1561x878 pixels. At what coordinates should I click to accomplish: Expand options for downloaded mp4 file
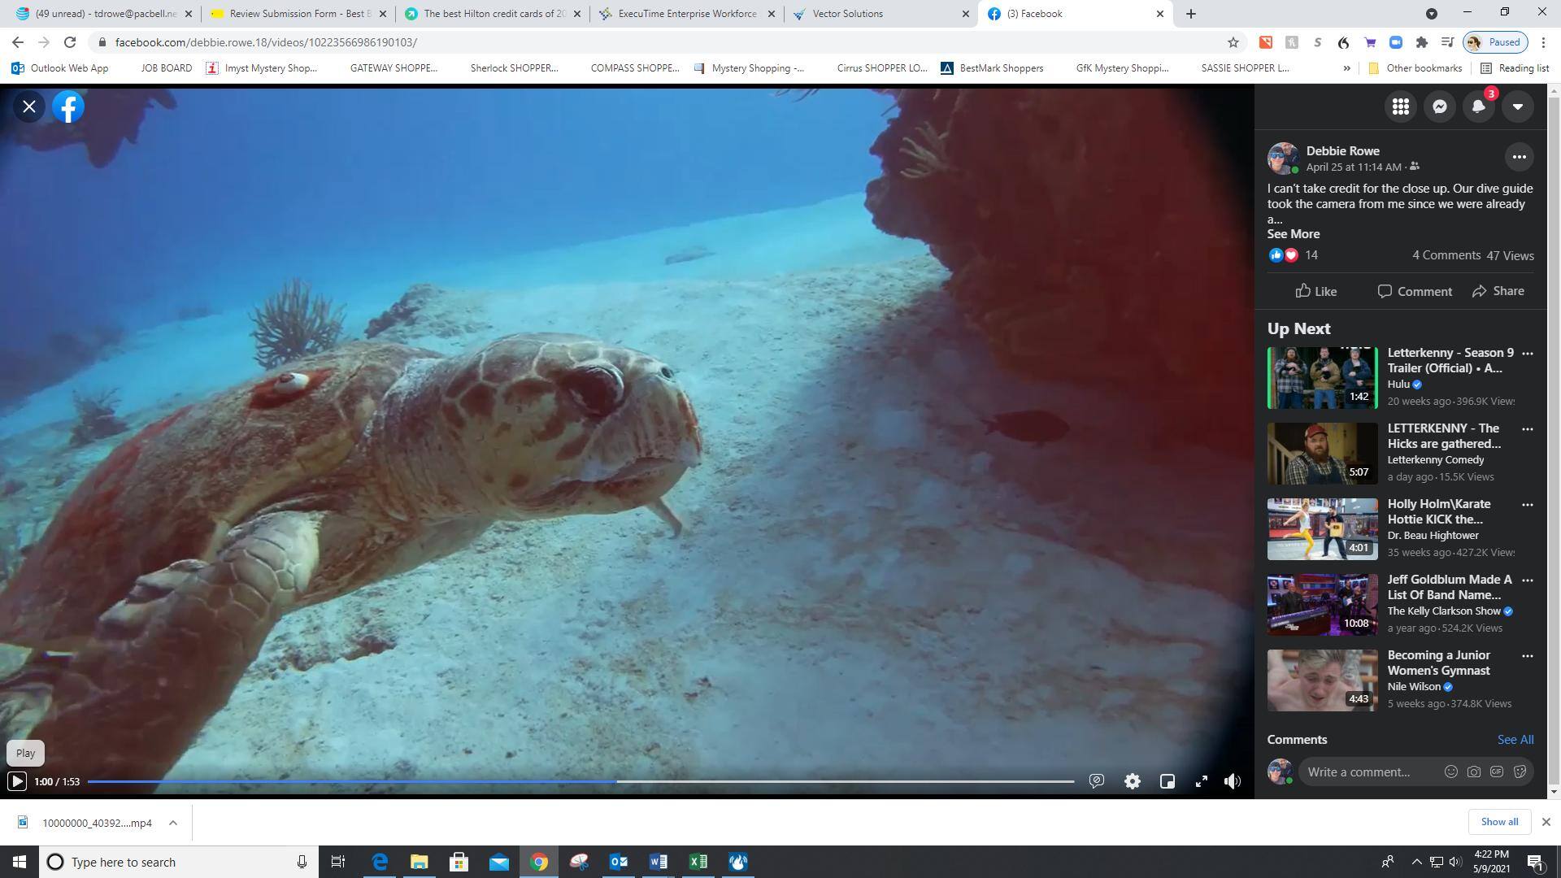[172, 823]
